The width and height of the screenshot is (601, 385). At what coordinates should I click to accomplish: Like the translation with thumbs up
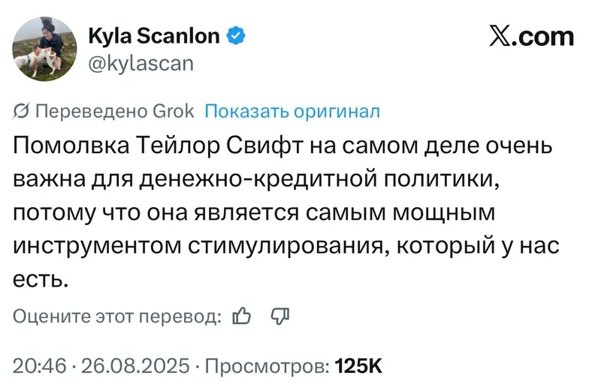(x=242, y=317)
